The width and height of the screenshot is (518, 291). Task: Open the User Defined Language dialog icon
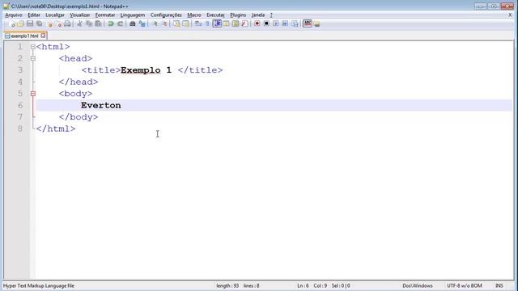(227, 23)
